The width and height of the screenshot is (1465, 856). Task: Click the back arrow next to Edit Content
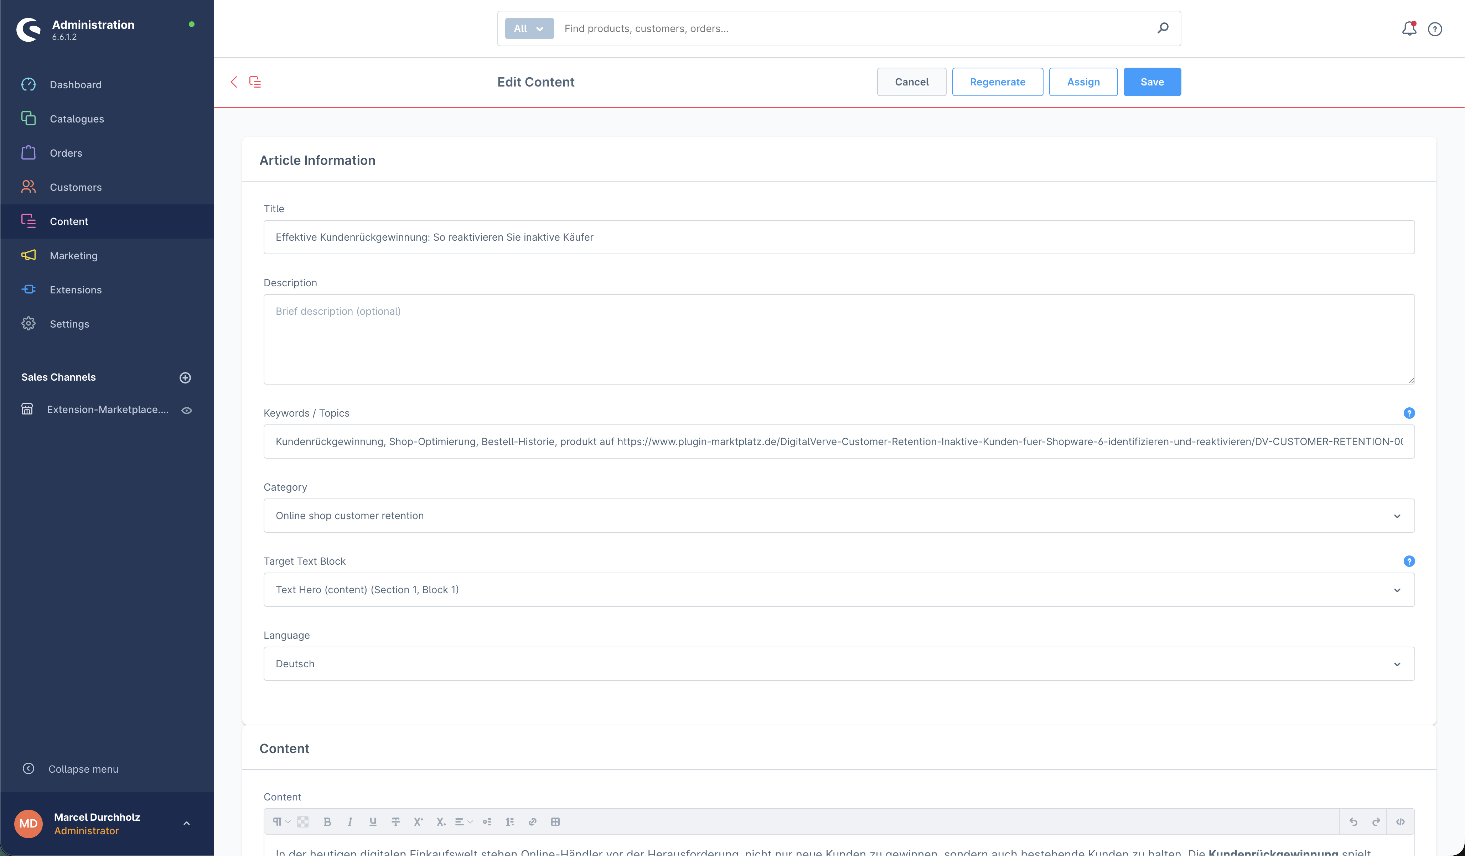pos(234,82)
